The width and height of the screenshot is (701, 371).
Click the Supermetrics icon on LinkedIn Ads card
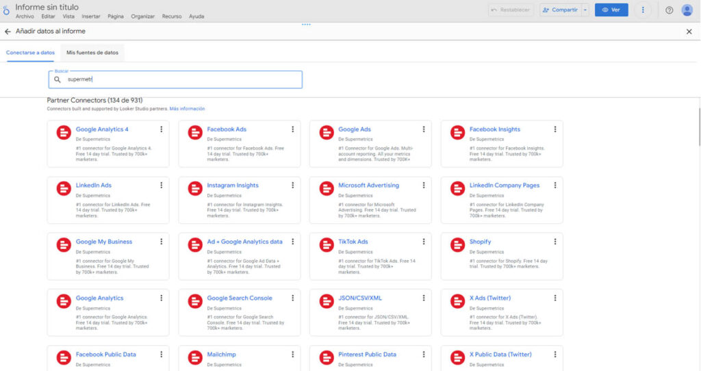pyautogui.click(x=64, y=189)
